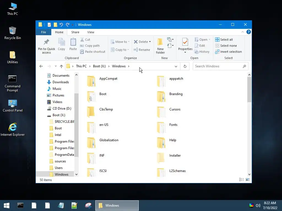
Task: Select CD Drive (D:) in navigation pane
Action: click(59, 109)
